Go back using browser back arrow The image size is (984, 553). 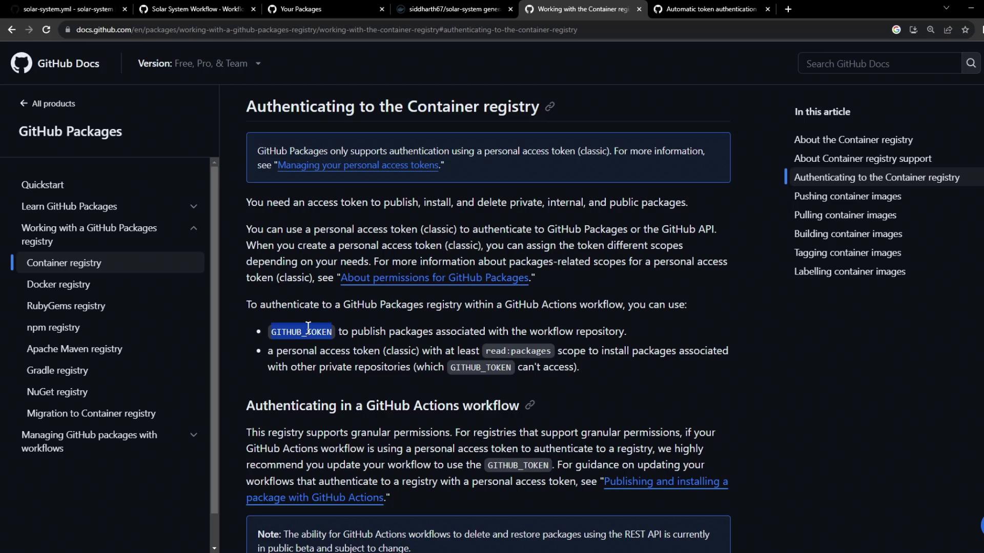[12, 30]
